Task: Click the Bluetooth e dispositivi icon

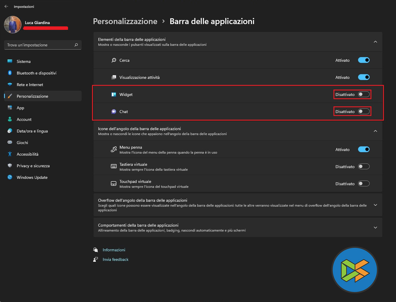Action: pyautogui.click(x=10, y=73)
